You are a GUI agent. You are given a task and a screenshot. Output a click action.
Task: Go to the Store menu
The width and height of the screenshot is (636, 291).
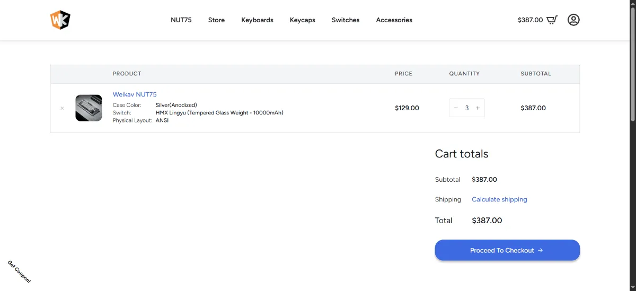pos(216,20)
